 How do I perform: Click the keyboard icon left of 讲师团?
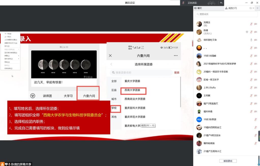[x=32, y=96]
